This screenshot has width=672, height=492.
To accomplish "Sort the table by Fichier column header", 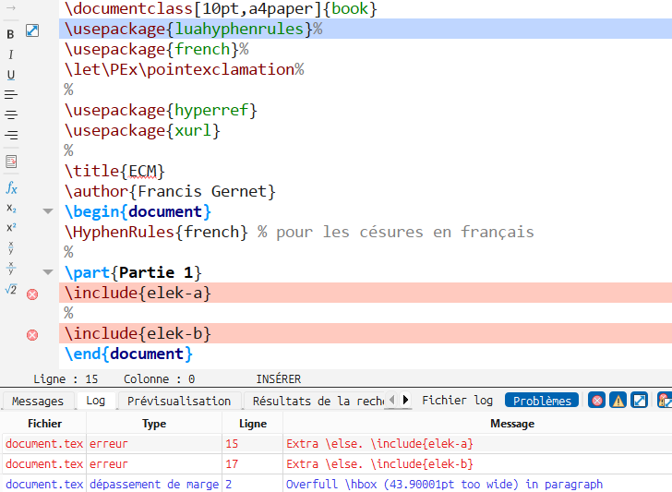I will pos(44,424).
